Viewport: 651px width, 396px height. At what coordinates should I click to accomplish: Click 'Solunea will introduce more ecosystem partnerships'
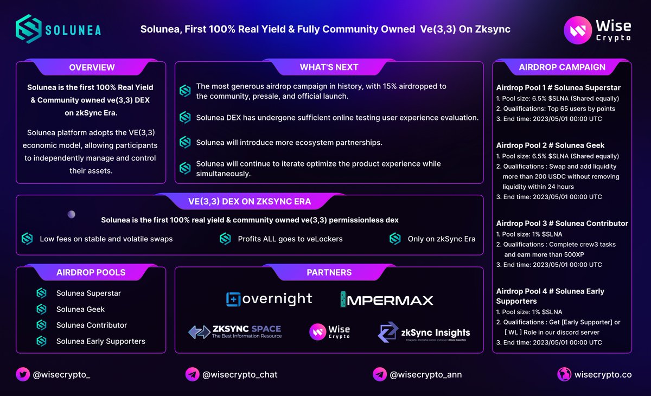[289, 143]
